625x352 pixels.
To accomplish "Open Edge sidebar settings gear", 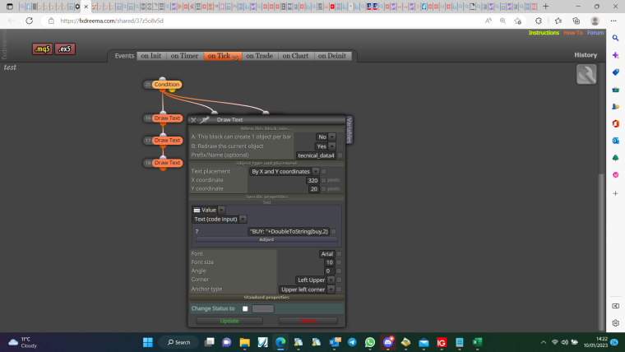I will 615,323.
